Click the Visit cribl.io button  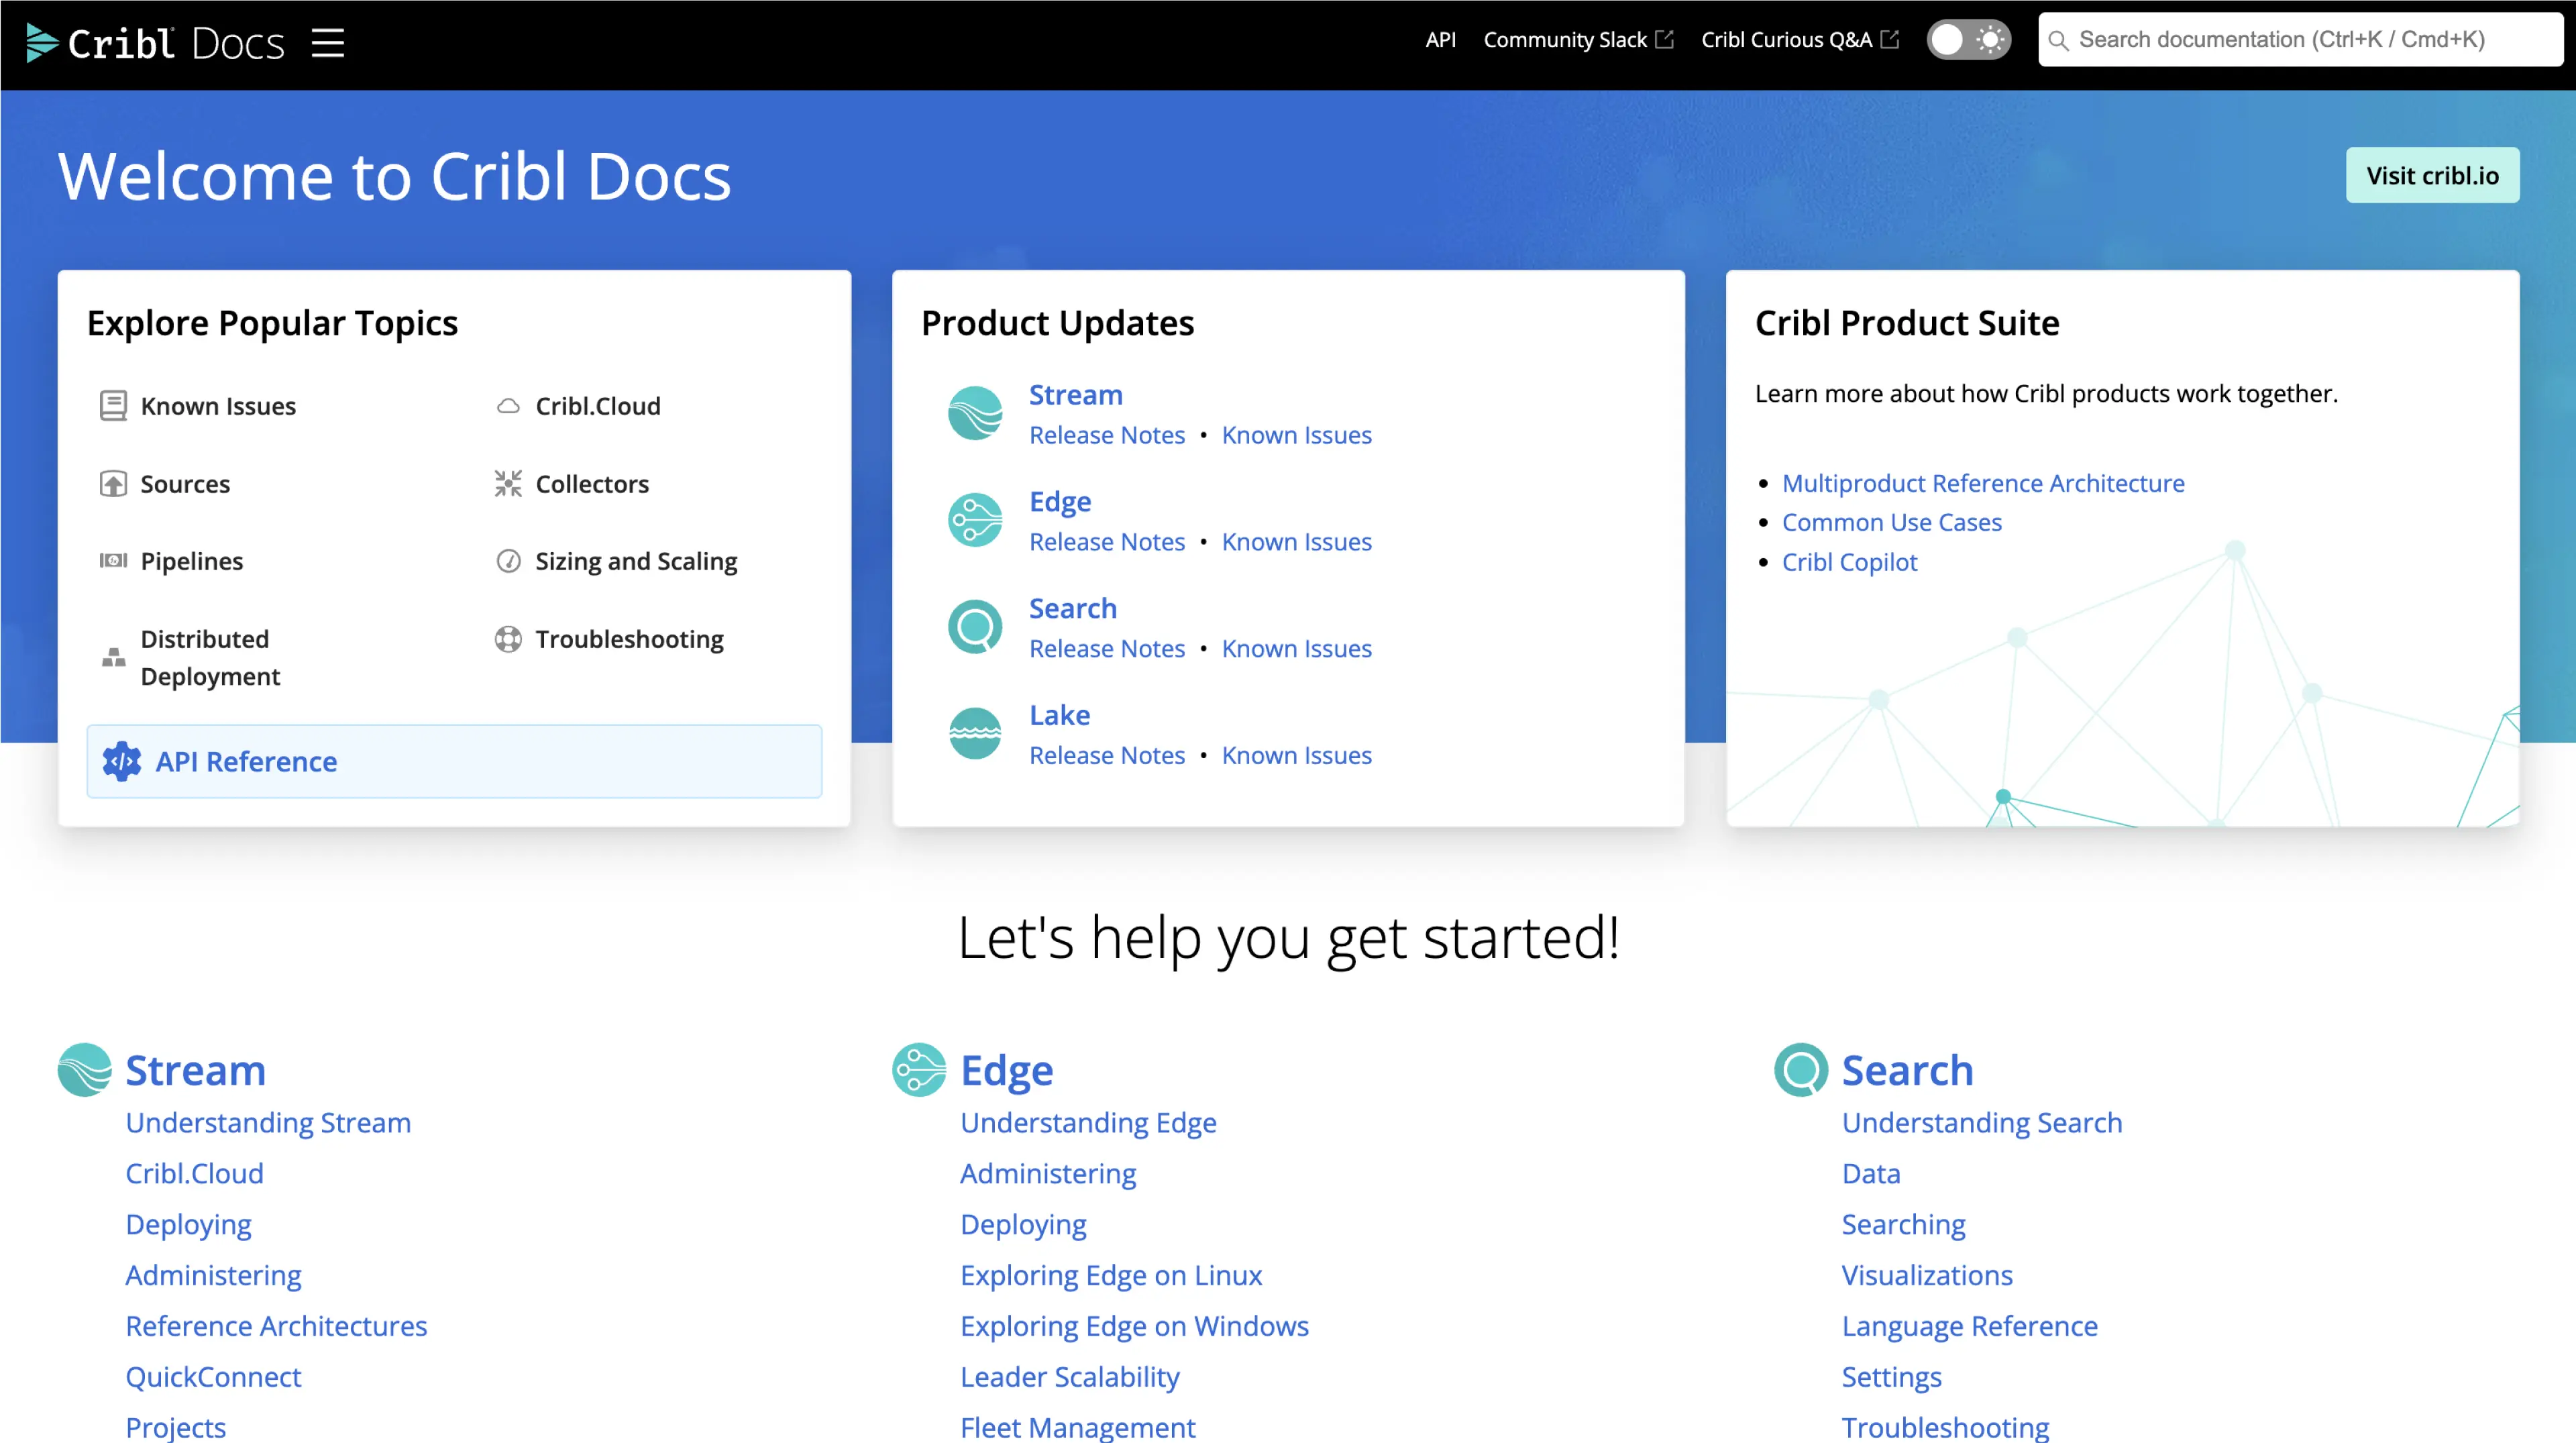2432,175
